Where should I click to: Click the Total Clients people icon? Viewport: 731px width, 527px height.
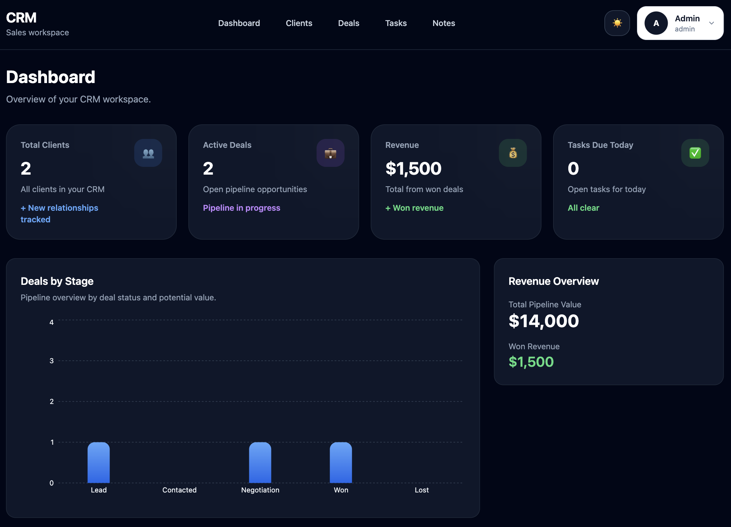[x=148, y=153]
